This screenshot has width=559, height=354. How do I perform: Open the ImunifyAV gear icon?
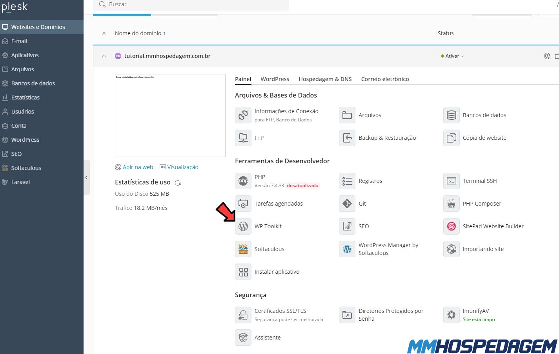point(452,315)
